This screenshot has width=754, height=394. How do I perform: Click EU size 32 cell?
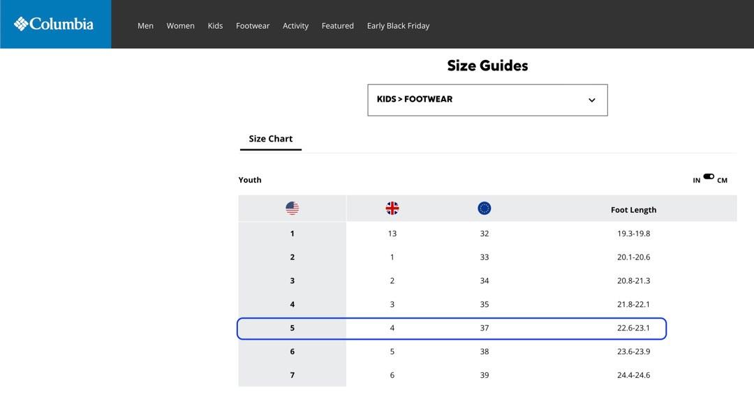tap(485, 234)
